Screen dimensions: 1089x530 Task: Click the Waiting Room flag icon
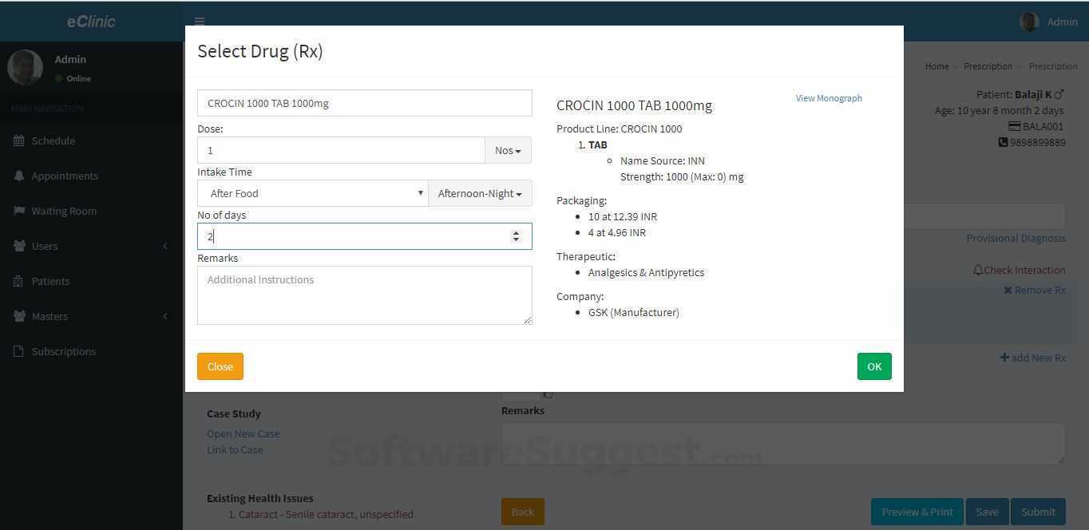coord(27,211)
